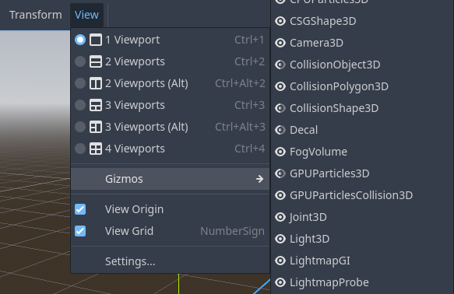Click the CollisionObject3D eye icon

[x=280, y=65]
